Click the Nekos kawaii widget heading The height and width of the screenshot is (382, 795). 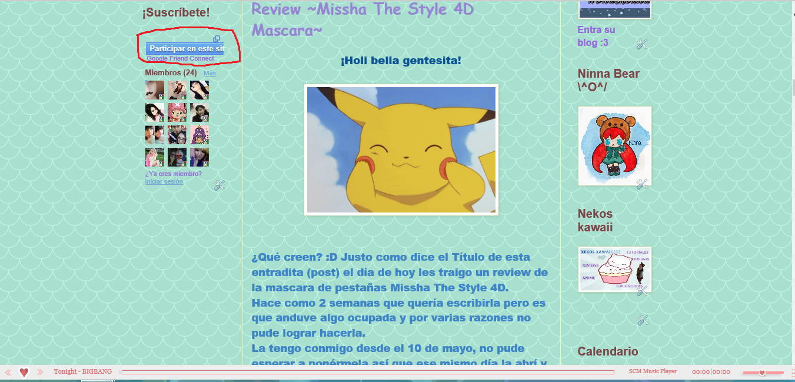point(595,221)
